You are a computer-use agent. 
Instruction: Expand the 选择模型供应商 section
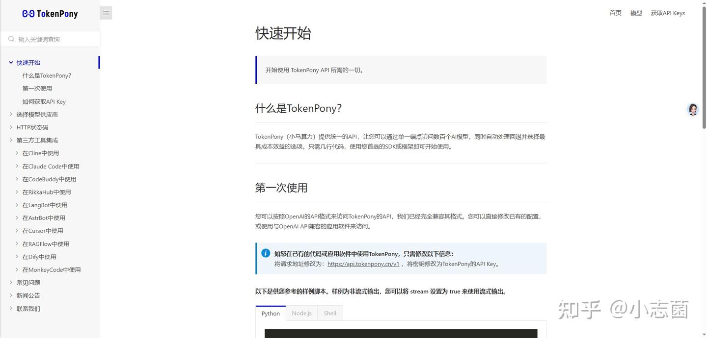pos(11,115)
